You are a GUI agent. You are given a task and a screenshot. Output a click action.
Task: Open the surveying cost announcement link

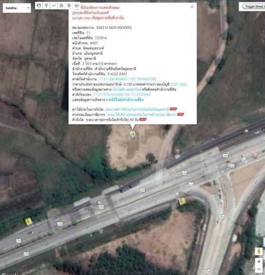pyautogui.click(x=137, y=109)
